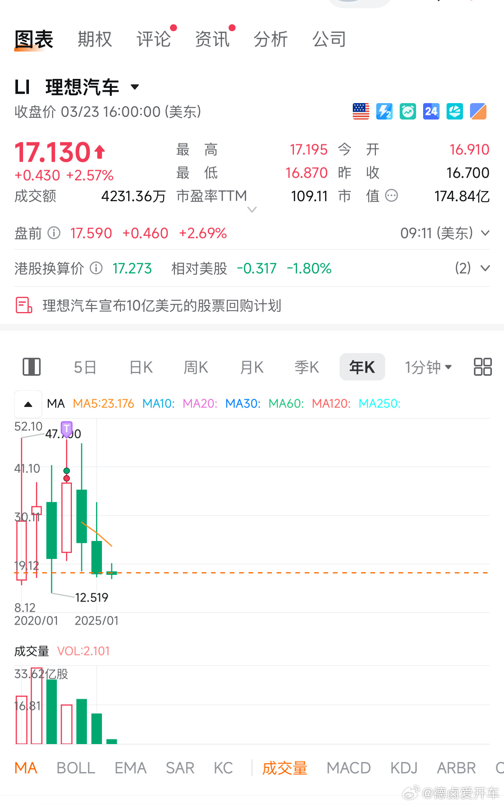Switch to the 期权 tab

[x=95, y=39]
